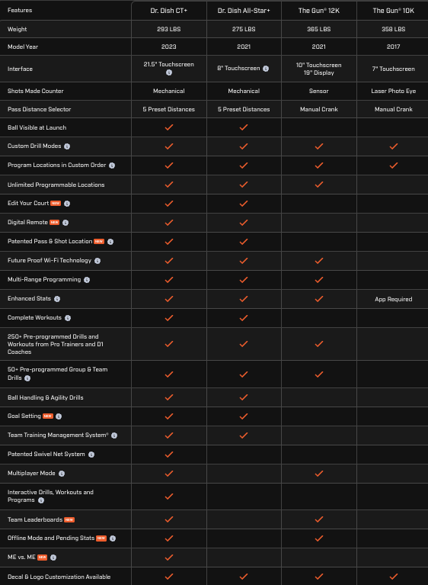Click info icon next to Multi-Range Programming
Viewport: 428px width, 585px height.
coord(87,280)
